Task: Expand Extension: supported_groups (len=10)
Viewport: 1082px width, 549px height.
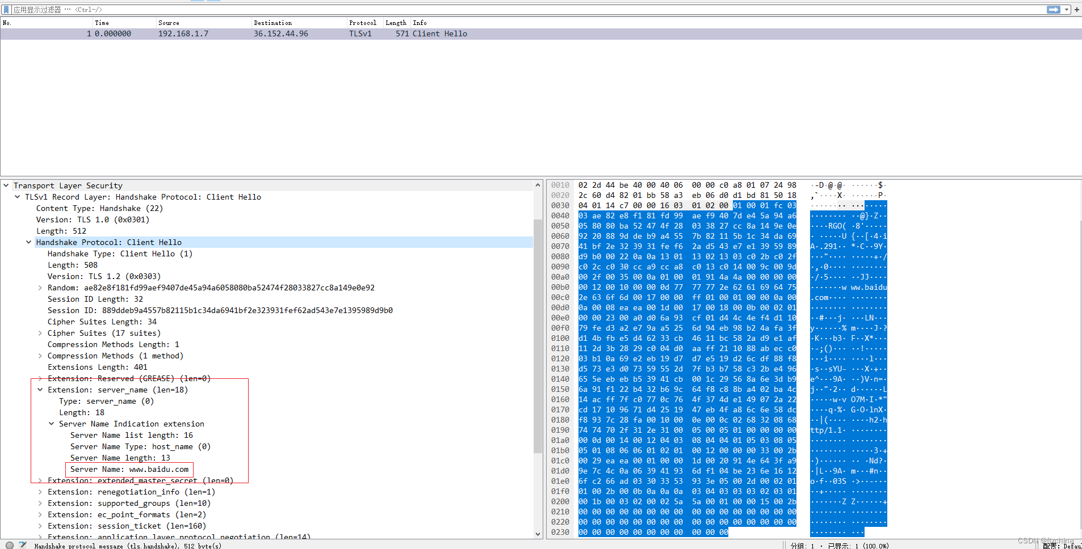Action: tap(40, 503)
